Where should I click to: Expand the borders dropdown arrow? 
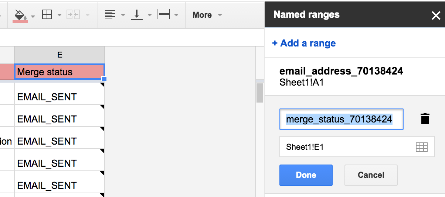click(60, 15)
